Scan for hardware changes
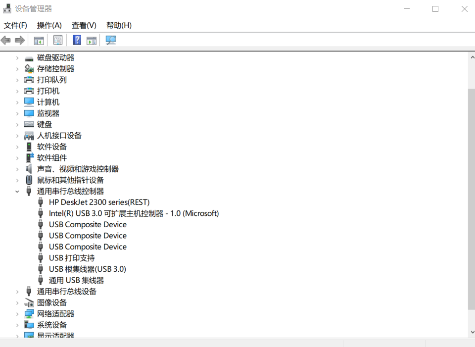The height and width of the screenshot is (347, 475). pos(110,40)
